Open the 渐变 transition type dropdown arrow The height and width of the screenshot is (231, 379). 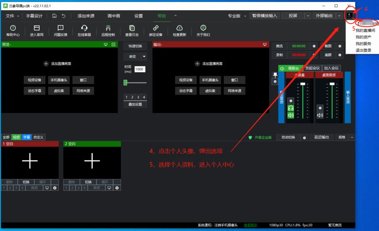[x=144, y=56]
